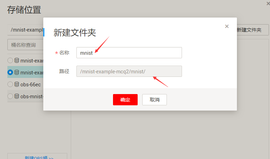The width and height of the screenshot is (270, 159).
Task: Click the obs-66ec bucket name
Action: pyautogui.click(x=31, y=85)
